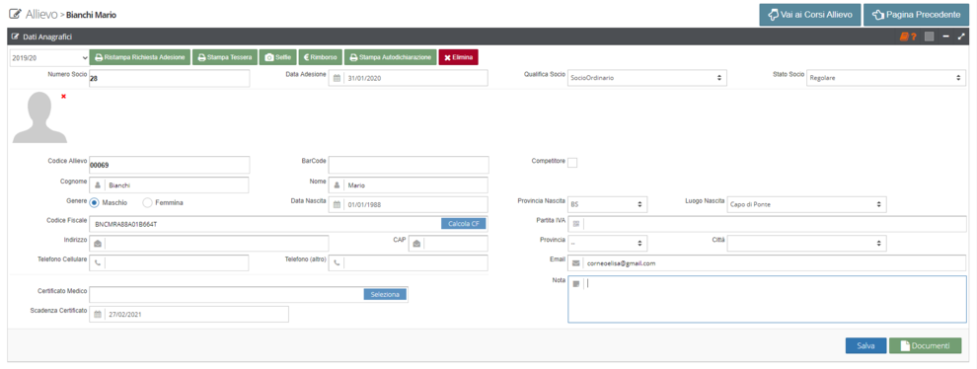Open the 2019/20 season dropdown
This screenshot has width=977, height=369.
[49, 57]
